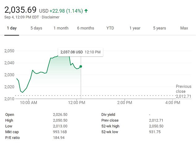Switch to the 1 day tab

[x=12, y=28]
